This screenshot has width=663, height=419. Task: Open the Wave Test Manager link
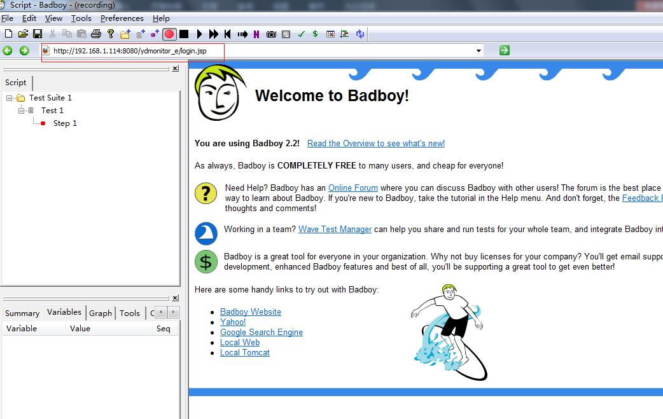point(335,229)
